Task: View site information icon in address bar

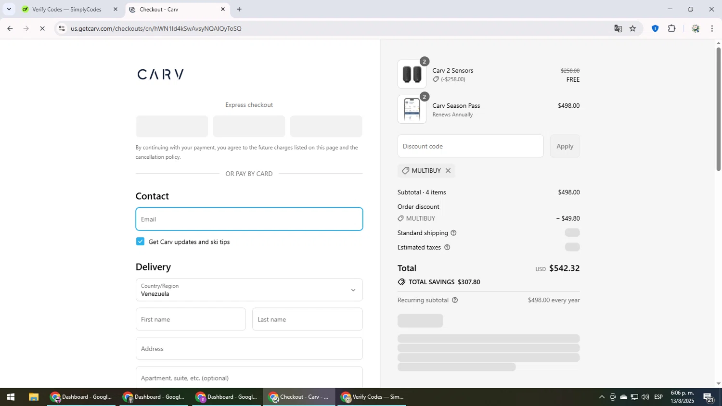Action: tap(62, 28)
